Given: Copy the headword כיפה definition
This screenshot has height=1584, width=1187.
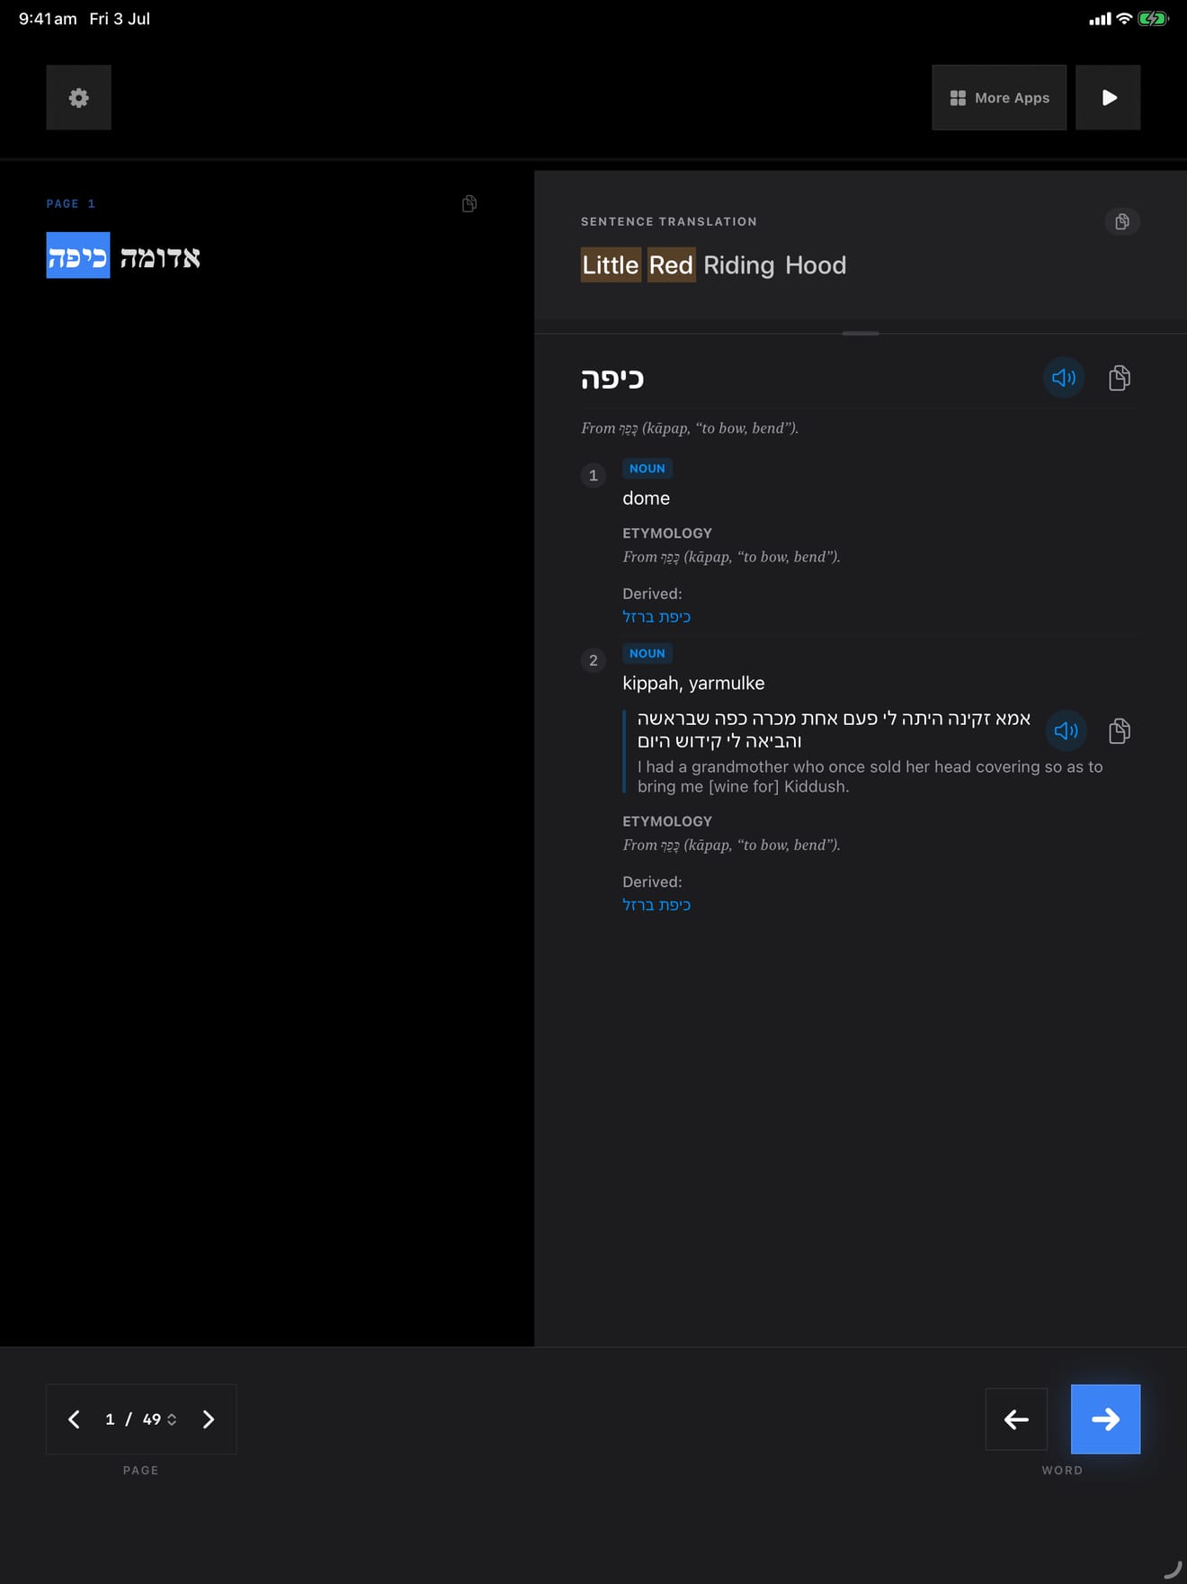Looking at the screenshot, I should (x=1120, y=378).
